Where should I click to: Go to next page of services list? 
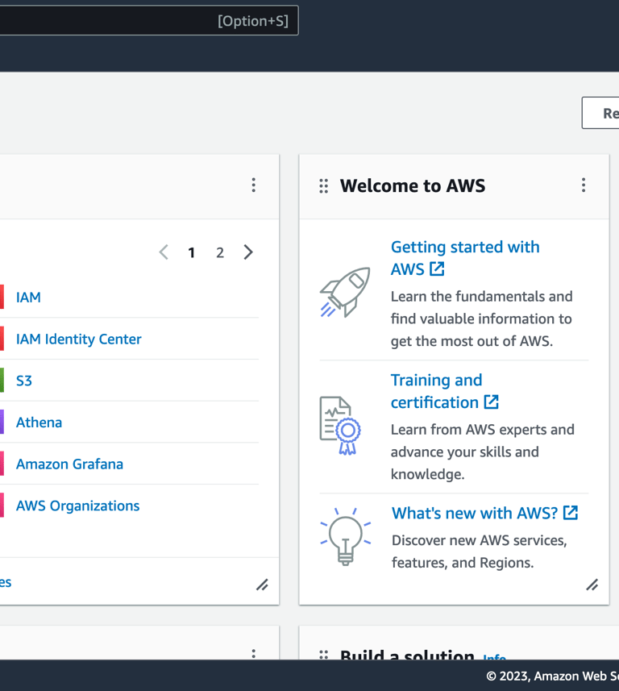[248, 252]
